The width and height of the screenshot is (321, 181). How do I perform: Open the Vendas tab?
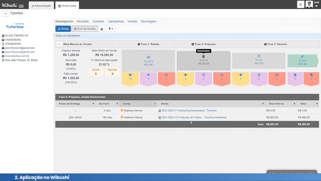coord(132,21)
